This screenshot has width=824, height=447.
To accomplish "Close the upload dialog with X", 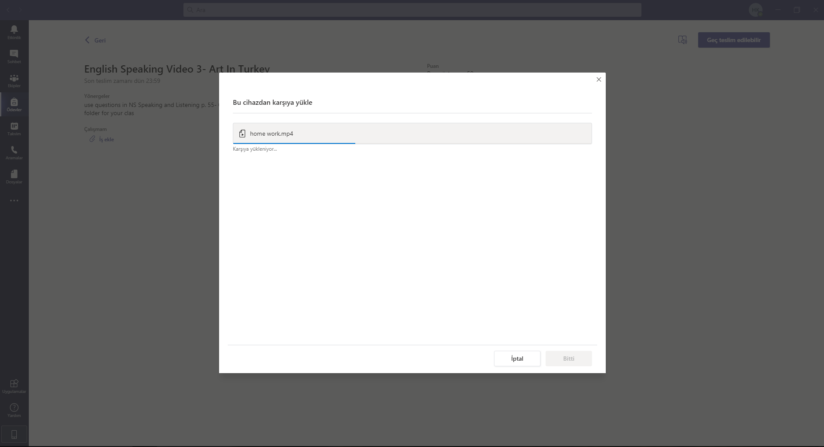I will (x=598, y=79).
